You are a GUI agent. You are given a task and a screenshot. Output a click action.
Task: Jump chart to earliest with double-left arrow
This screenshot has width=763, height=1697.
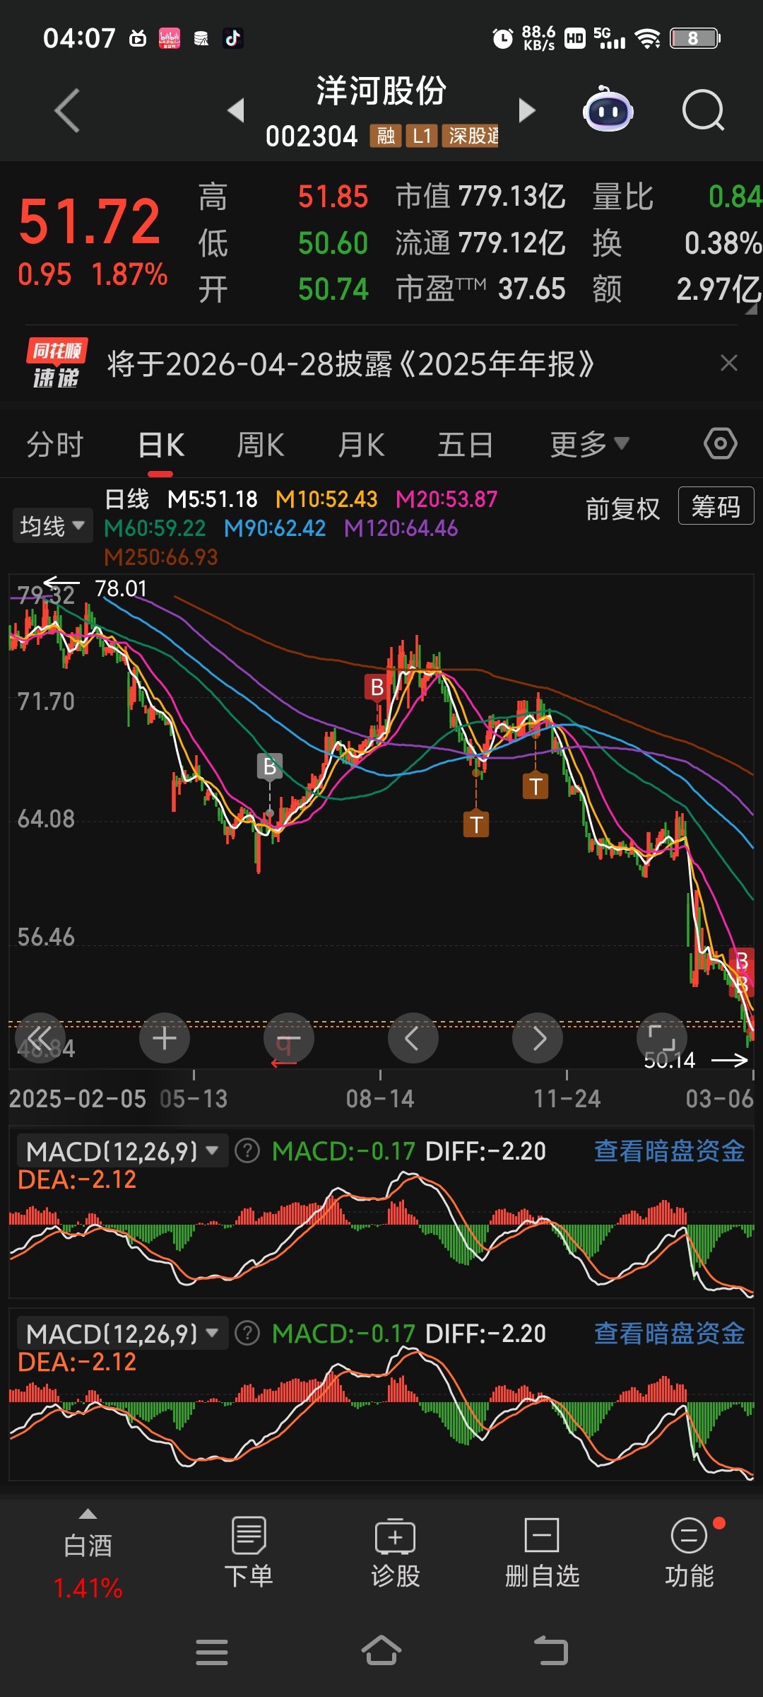pyautogui.click(x=40, y=1038)
